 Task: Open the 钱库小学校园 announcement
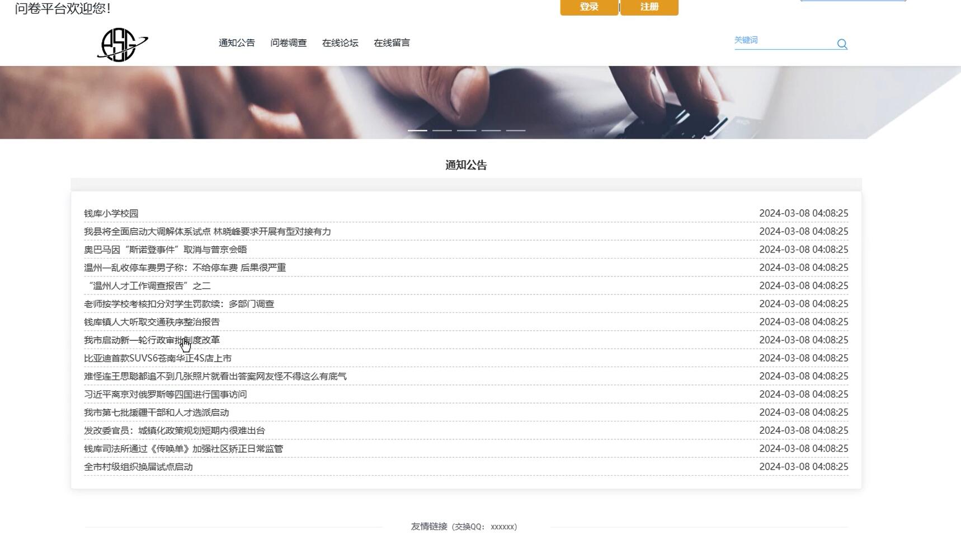pyautogui.click(x=111, y=213)
